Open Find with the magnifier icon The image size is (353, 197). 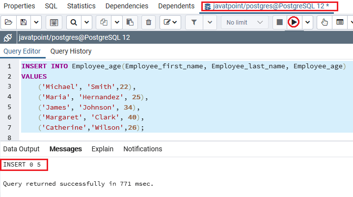click(74, 22)
